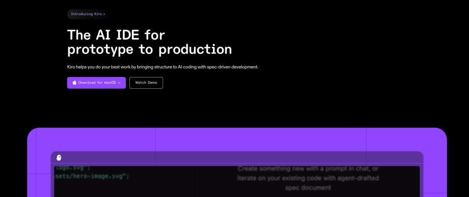
Task: Select the hero-image.svg code line
Action: coord(92,176)
